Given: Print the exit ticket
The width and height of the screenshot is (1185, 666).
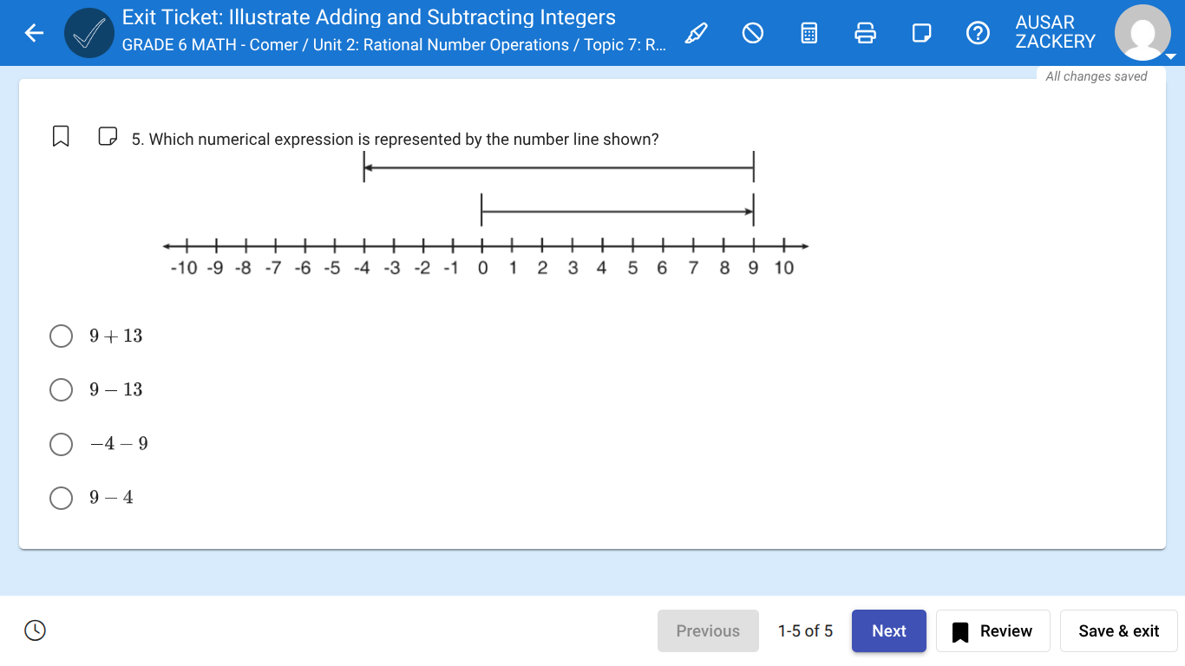Looking at the screenshot, I should tap(865, 32).
